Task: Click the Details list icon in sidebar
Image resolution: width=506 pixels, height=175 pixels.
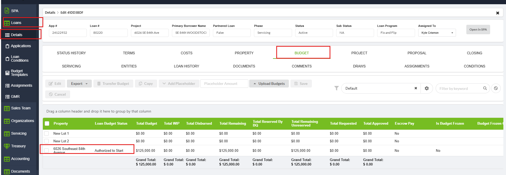Action: pyautogui.click(x=7, y=35)
